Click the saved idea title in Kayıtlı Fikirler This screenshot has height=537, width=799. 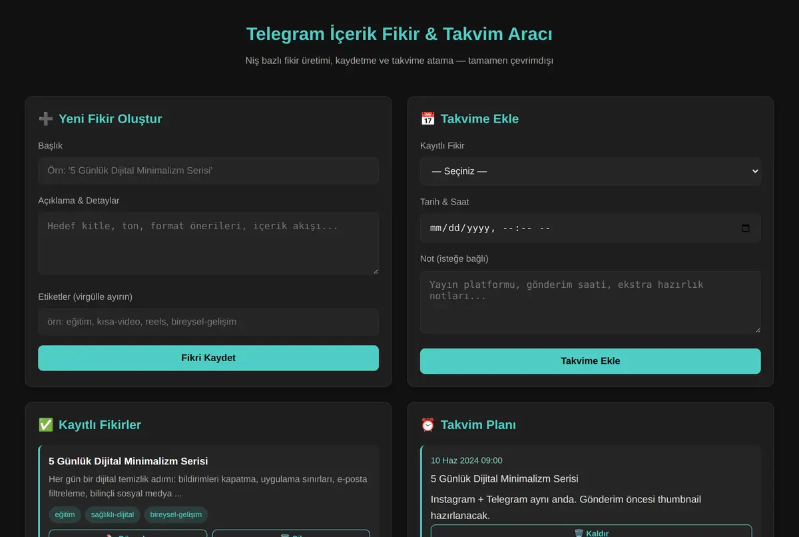(129, 461)
